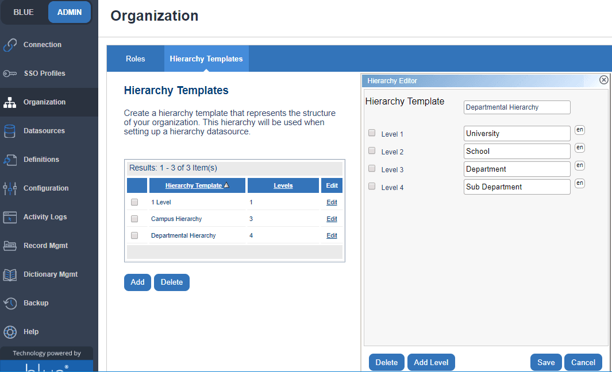Viewport: 612px width, 372px height.
Task: Click the Connection chain-link icon
Action: coord(10,45)
